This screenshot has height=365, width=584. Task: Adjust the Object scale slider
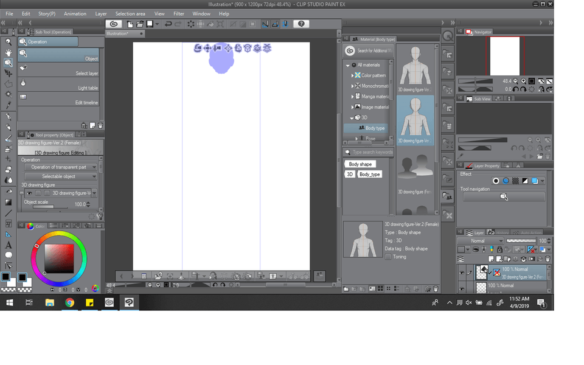pyautogui.click(x=50, y=207)
